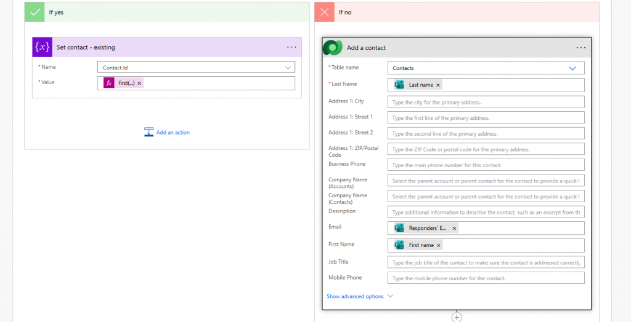This screenshot has width=631, height=322.
Task: Remove the First name token
Action: 439,245
